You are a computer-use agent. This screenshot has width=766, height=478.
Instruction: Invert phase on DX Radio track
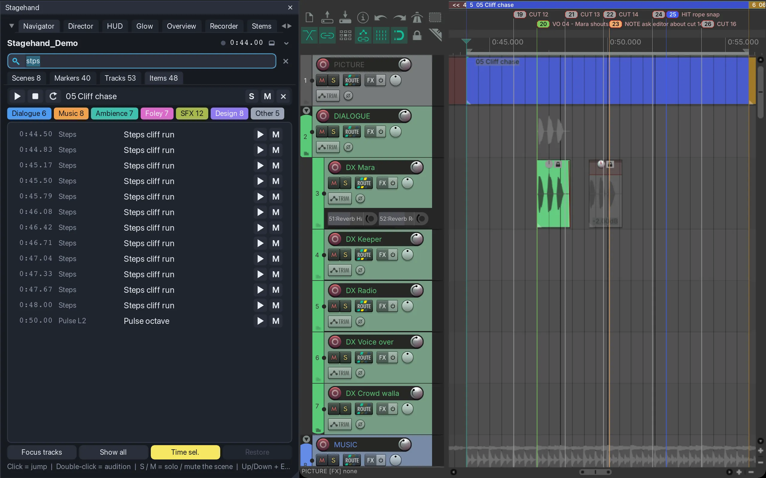[x=360, y=321]
